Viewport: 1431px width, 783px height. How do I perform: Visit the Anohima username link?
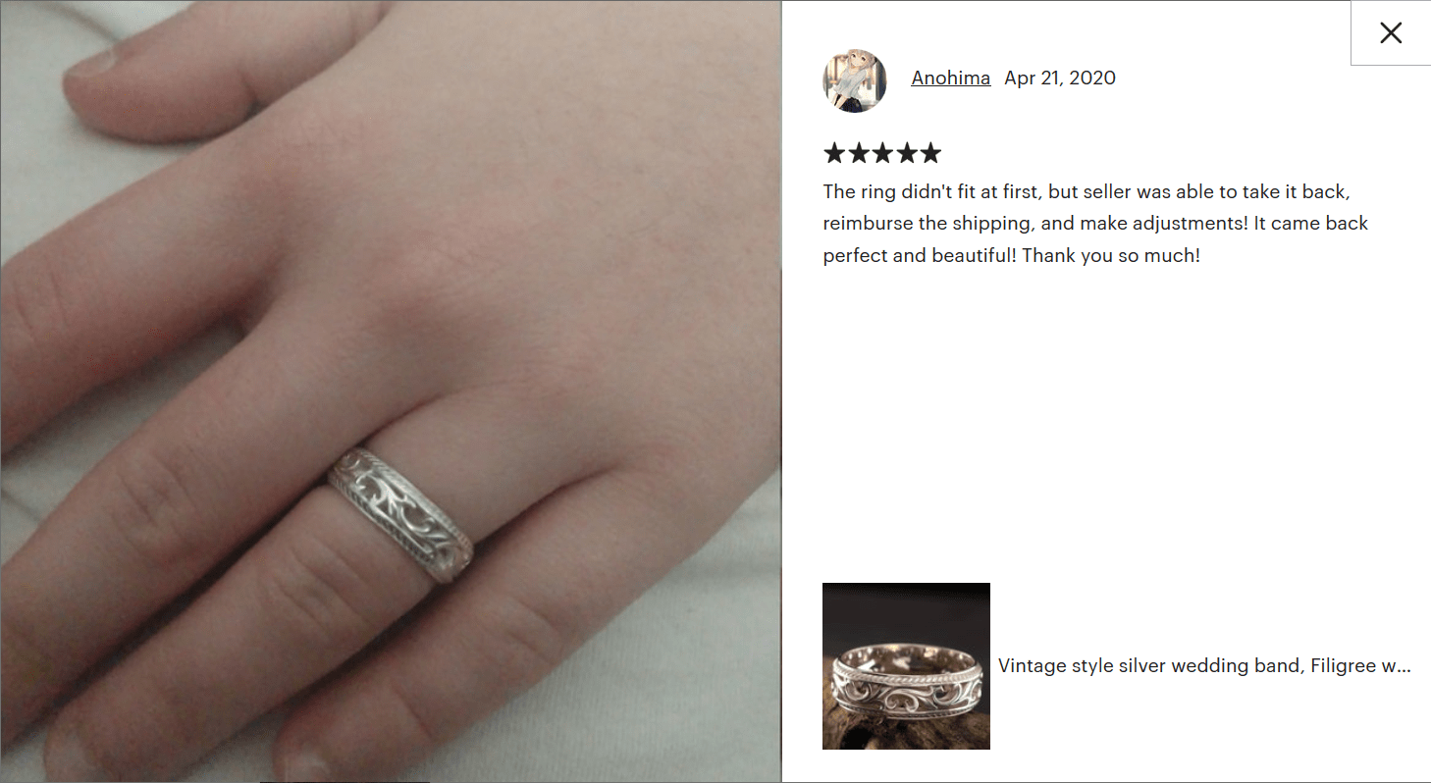[x=950, y=78]
